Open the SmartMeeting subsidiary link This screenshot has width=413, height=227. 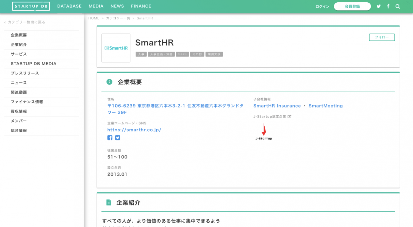click(x=326, y=106)
